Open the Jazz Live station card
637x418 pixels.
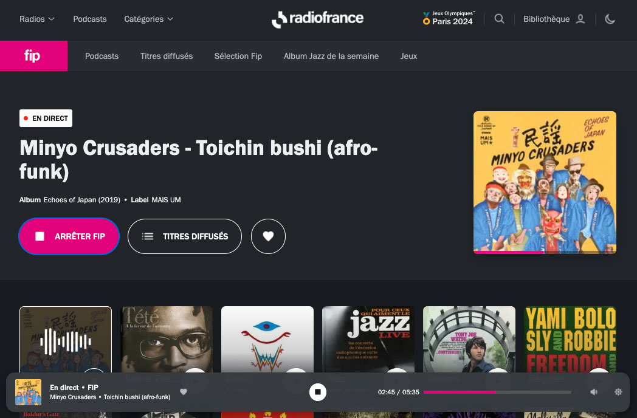coord(368,340)
